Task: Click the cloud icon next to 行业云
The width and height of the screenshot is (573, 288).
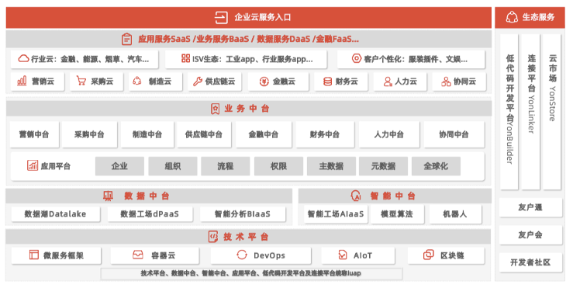Action: click(x=23, y=58)
